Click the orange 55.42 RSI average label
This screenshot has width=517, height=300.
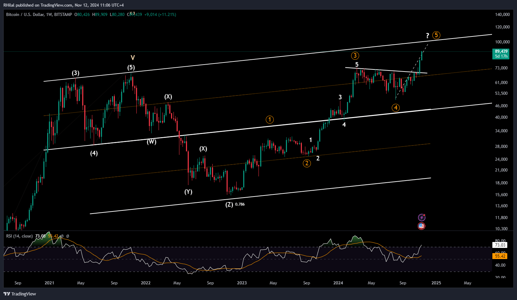(x=500, y=256)
